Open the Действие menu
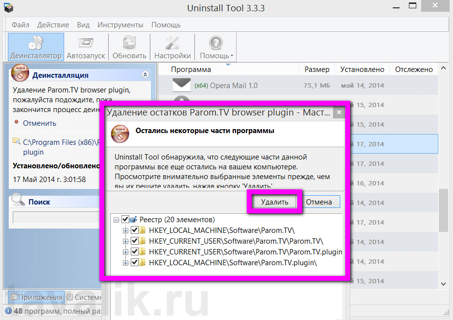This screenshot has width=453, height=320. pos(53,25)
